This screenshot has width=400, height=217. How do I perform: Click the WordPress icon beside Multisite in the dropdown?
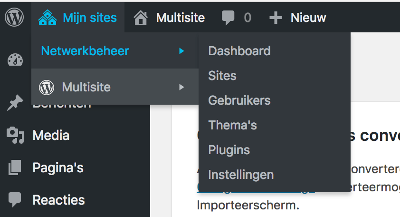point(47,87)
